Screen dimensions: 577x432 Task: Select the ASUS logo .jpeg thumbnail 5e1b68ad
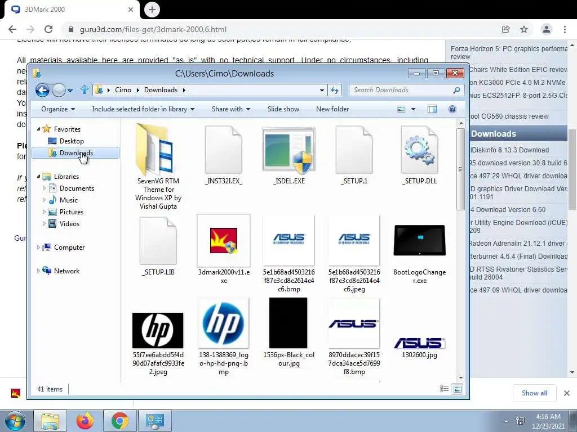pyautogui.click(x=354, y=240)
